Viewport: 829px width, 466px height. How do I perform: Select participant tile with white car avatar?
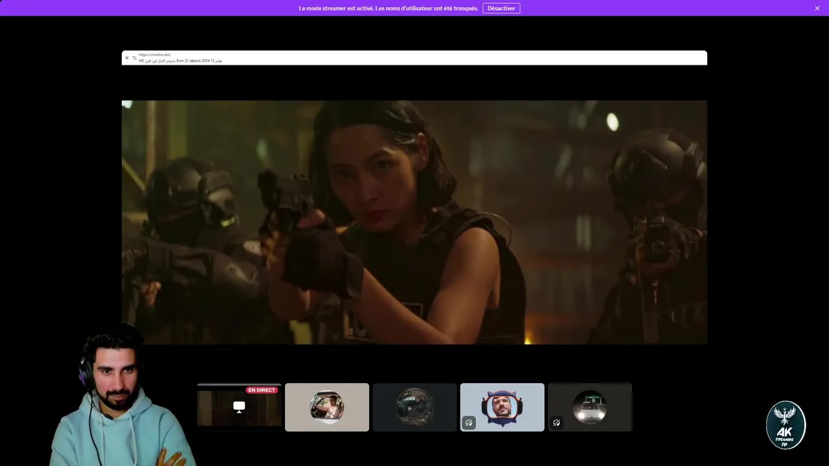[590, 407]
